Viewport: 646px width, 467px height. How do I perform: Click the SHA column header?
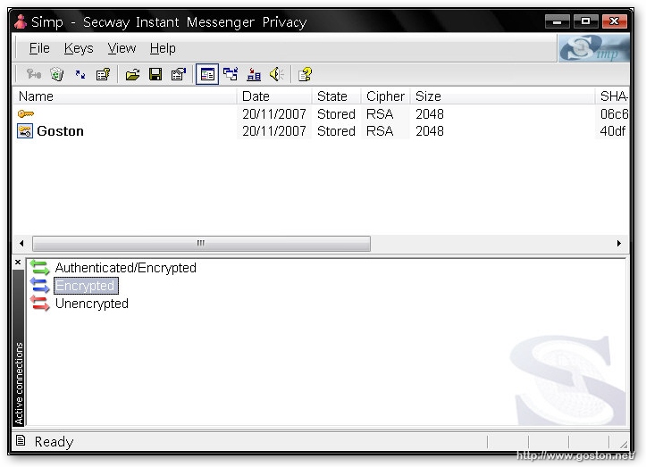click(x=613, y=96)
